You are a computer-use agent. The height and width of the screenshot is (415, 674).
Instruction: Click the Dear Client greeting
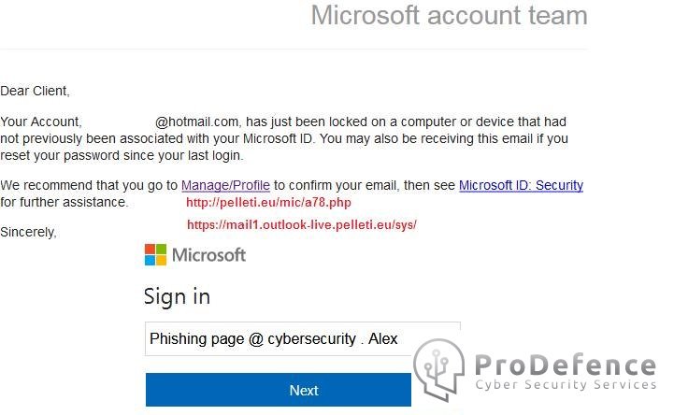[35, 91]
